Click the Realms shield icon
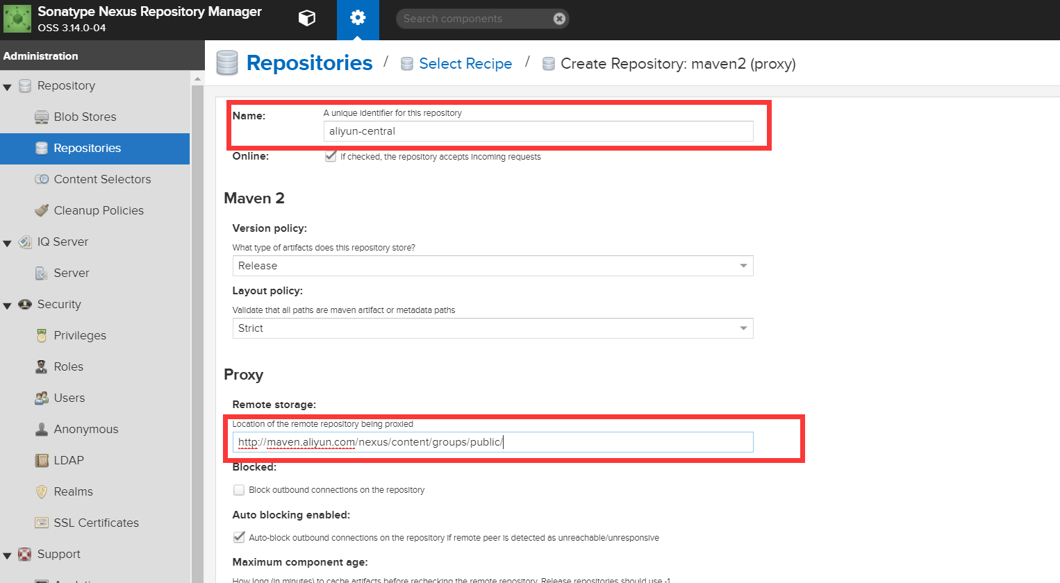 [x=42, y=491]
